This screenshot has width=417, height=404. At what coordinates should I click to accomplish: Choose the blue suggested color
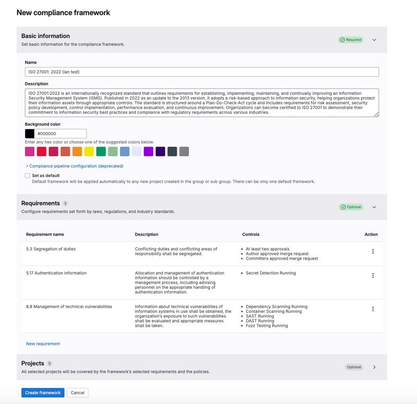pyautogui.click(x=125, y=151)
